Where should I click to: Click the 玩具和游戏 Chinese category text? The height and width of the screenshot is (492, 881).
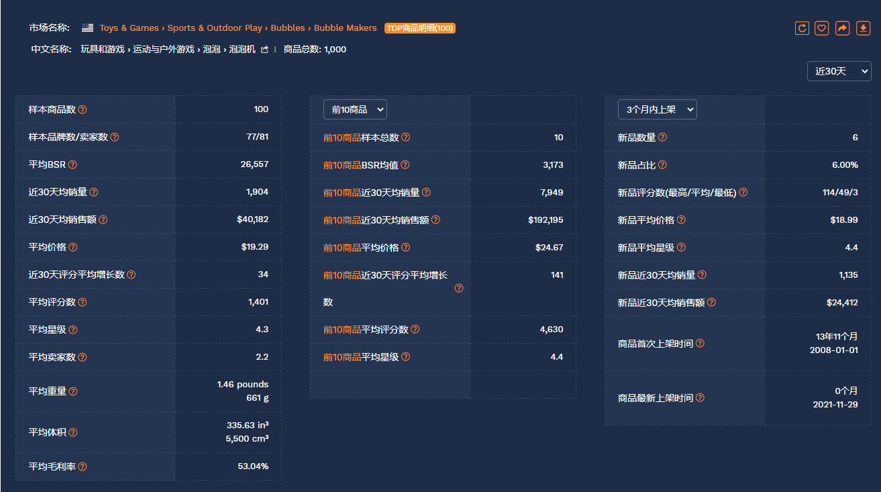(103, 50)
